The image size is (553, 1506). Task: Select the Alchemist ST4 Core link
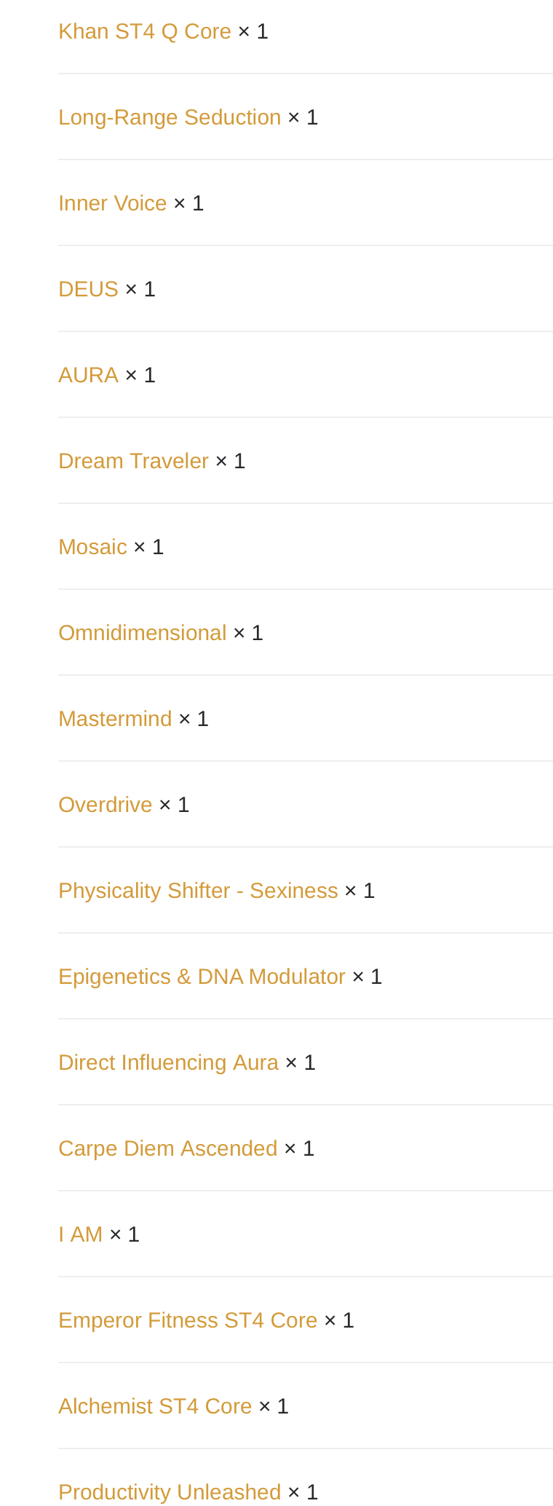[155, 1406]
